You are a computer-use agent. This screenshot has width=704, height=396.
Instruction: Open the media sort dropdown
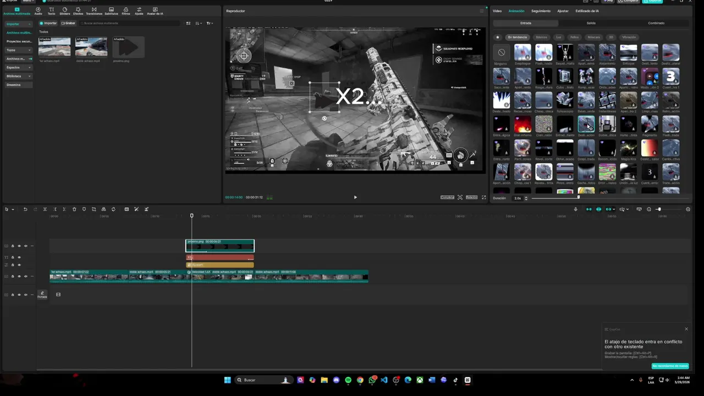tap(199, 23)
